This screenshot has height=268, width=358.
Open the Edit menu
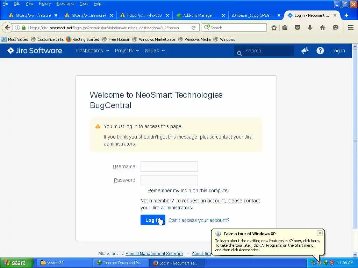pos(17,3)
